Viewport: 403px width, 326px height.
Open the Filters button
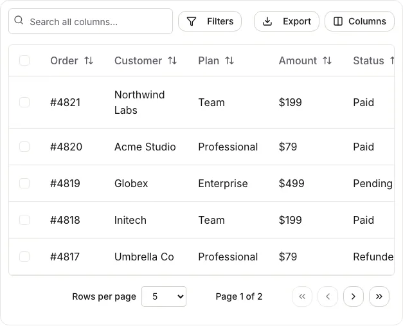[x=210, y=21]
